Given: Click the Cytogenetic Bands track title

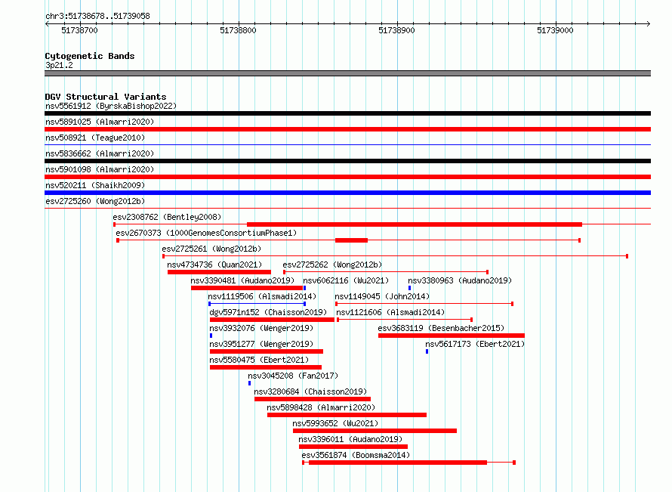Looking at the screenshot, I should [x=90, y=56].
